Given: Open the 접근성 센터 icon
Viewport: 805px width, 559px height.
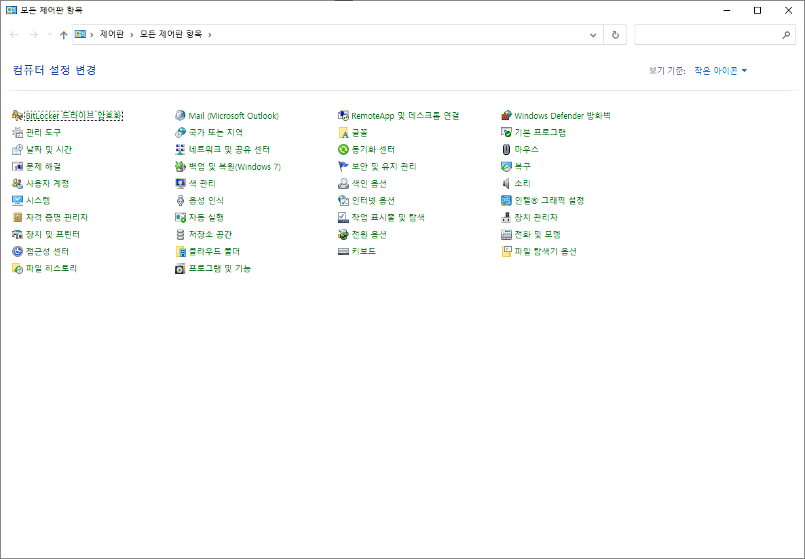Looking at the screenshot, I should 18,251.
